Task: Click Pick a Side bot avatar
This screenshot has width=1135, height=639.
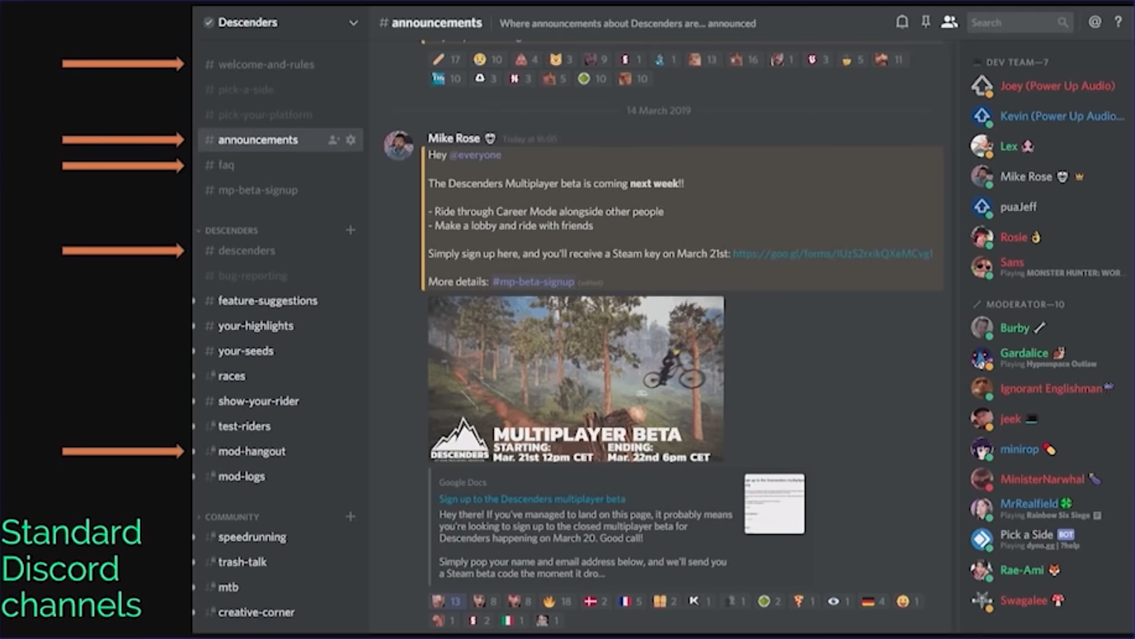Action: [x=982, y=539]
